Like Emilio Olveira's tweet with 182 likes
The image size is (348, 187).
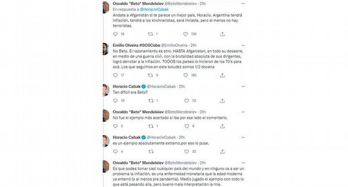click(x=186, y=75)
